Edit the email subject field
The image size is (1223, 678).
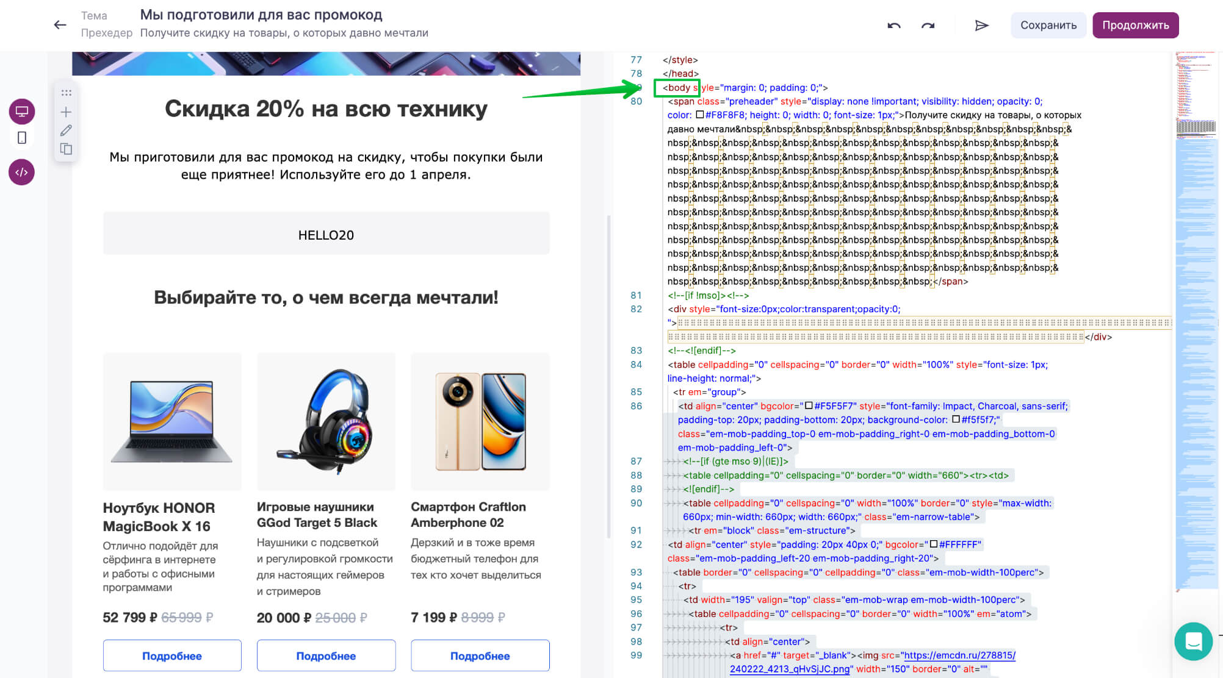click(261, 15)
